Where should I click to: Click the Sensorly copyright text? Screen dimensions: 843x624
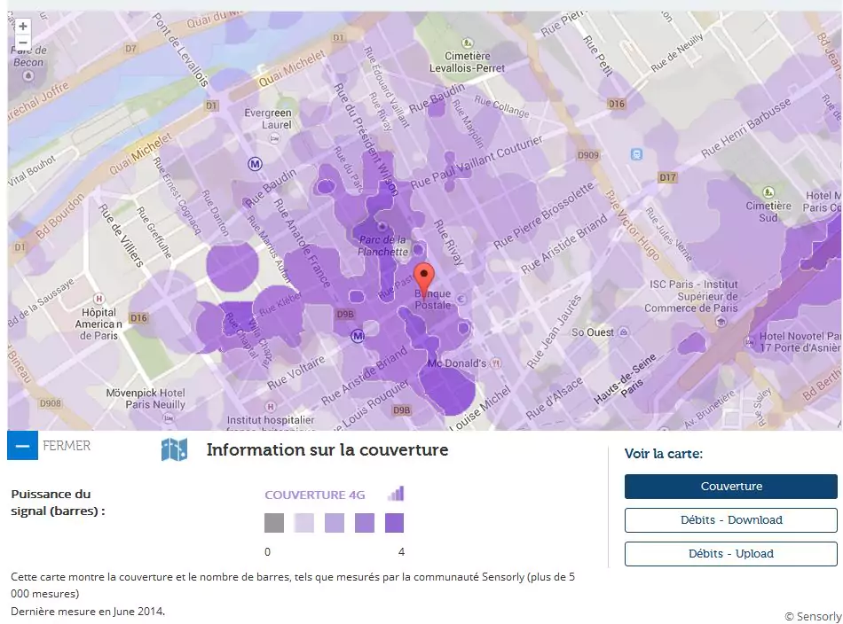[812, 616]
